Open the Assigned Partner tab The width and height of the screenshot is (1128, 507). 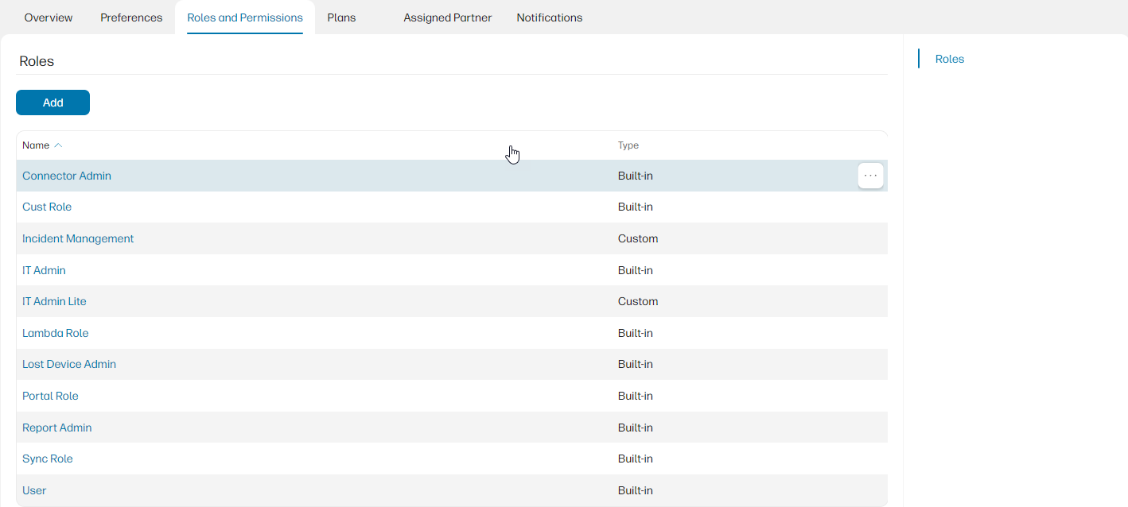447,17
